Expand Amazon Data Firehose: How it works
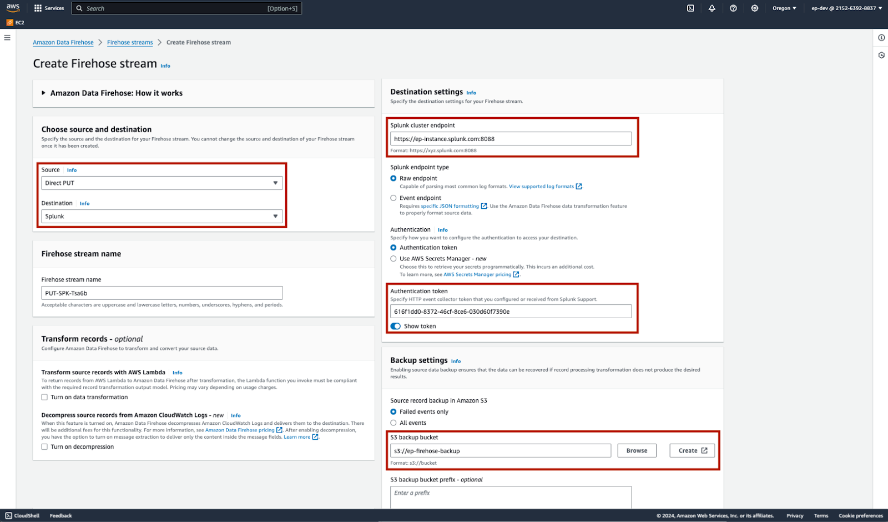The height and width of the screenshot is (522, 888). [x=112, y=93]
